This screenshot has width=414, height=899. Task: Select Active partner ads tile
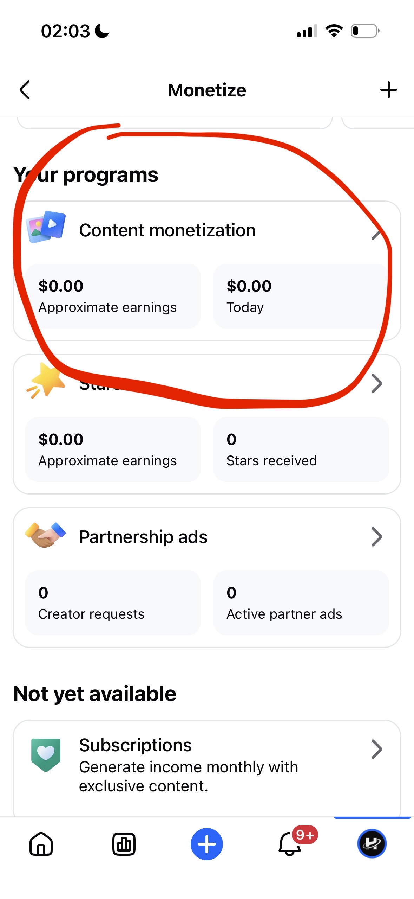click(301, 602)
